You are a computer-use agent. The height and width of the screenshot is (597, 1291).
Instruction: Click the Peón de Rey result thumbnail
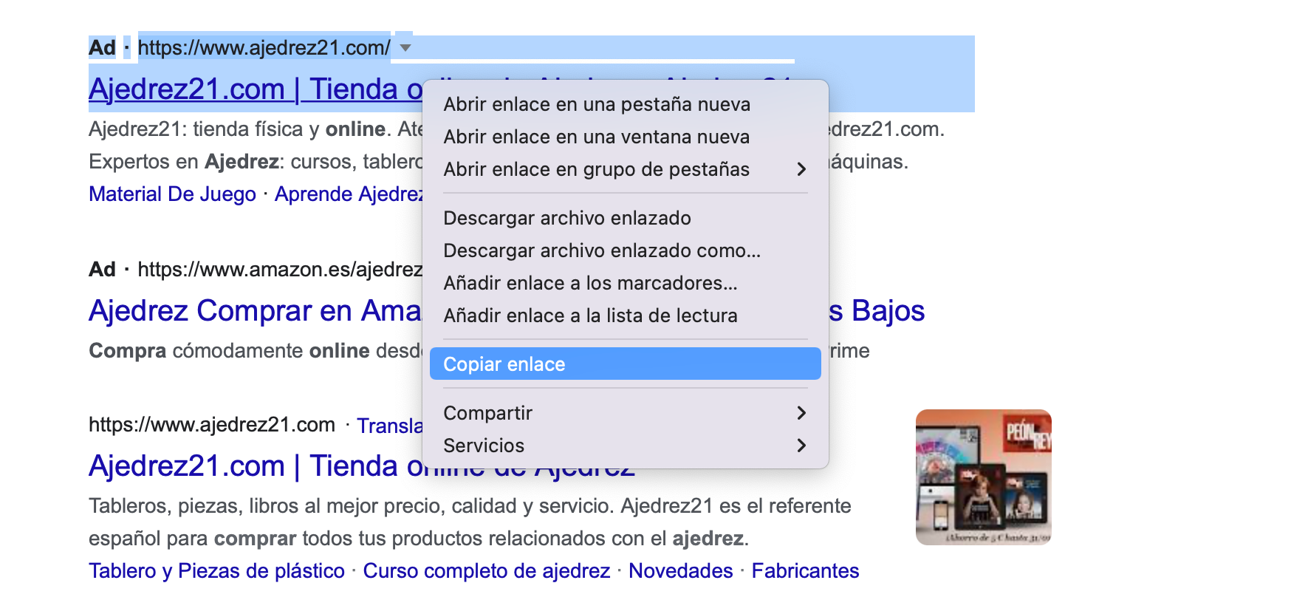(x=984, y=477)
